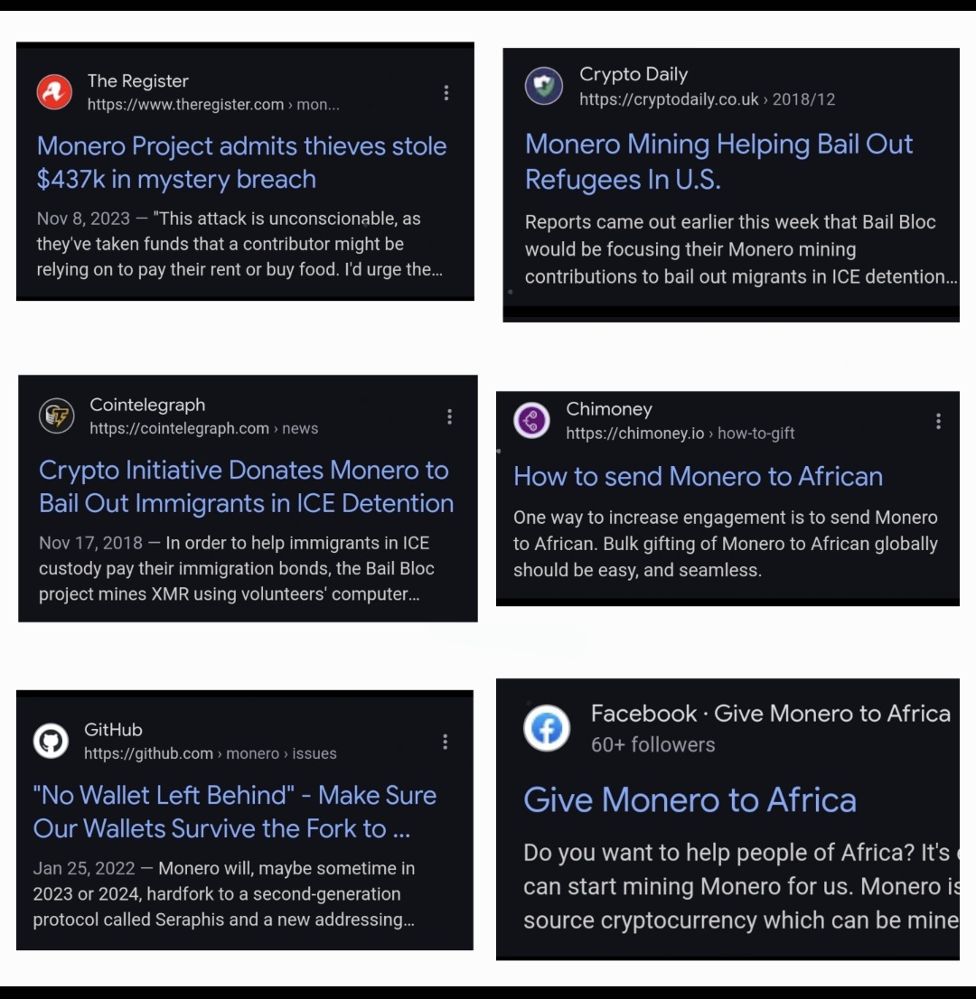The height and width of the screenshot is (999, 976).
Task: Click the GitHub octocat favicon
Action: (51, 741)
